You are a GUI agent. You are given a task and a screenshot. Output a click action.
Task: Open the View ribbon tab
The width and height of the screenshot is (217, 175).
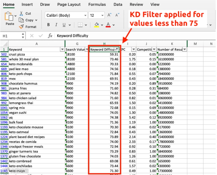pyautogui.click(x=155, y=4)
